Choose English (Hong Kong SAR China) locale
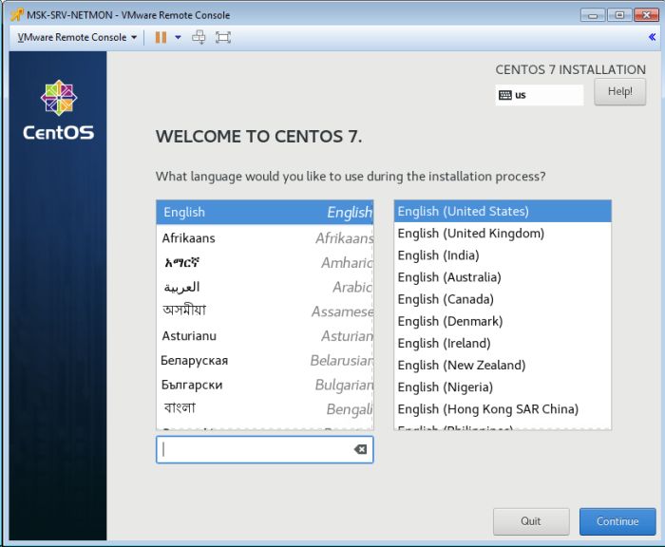The image size is (665, 547). tap(503, 409)
